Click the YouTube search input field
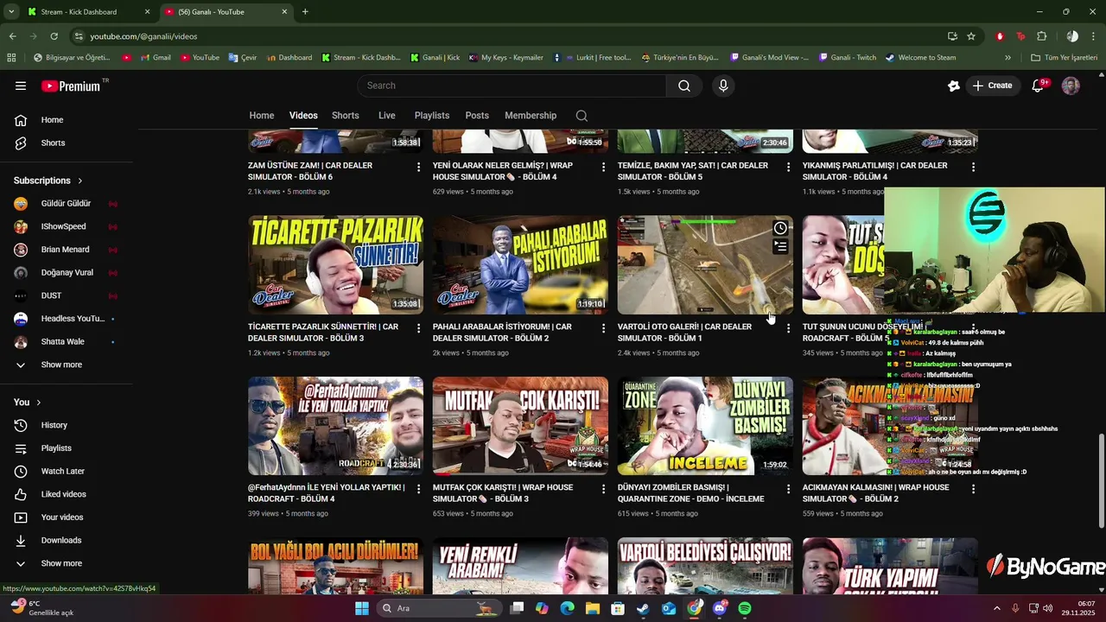Screen dimensions: 1106x622 pos(512,86)
